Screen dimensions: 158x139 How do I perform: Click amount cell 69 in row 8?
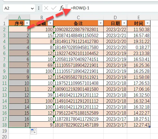pos(42,65)
